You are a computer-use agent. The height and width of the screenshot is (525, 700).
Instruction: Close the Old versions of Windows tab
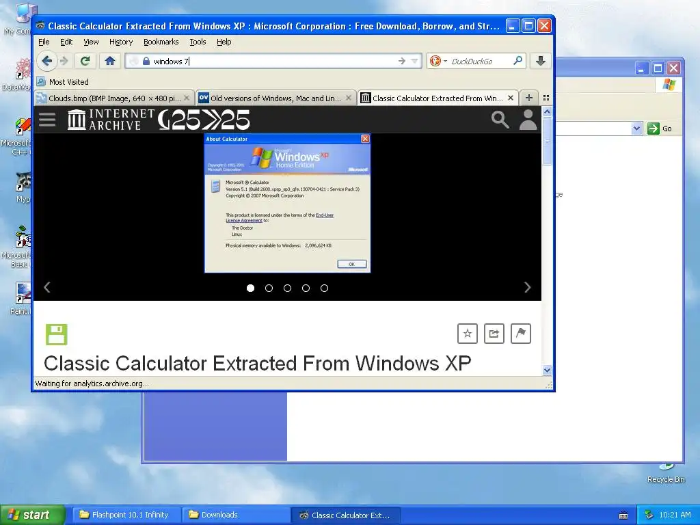click(x=349, y=98)
